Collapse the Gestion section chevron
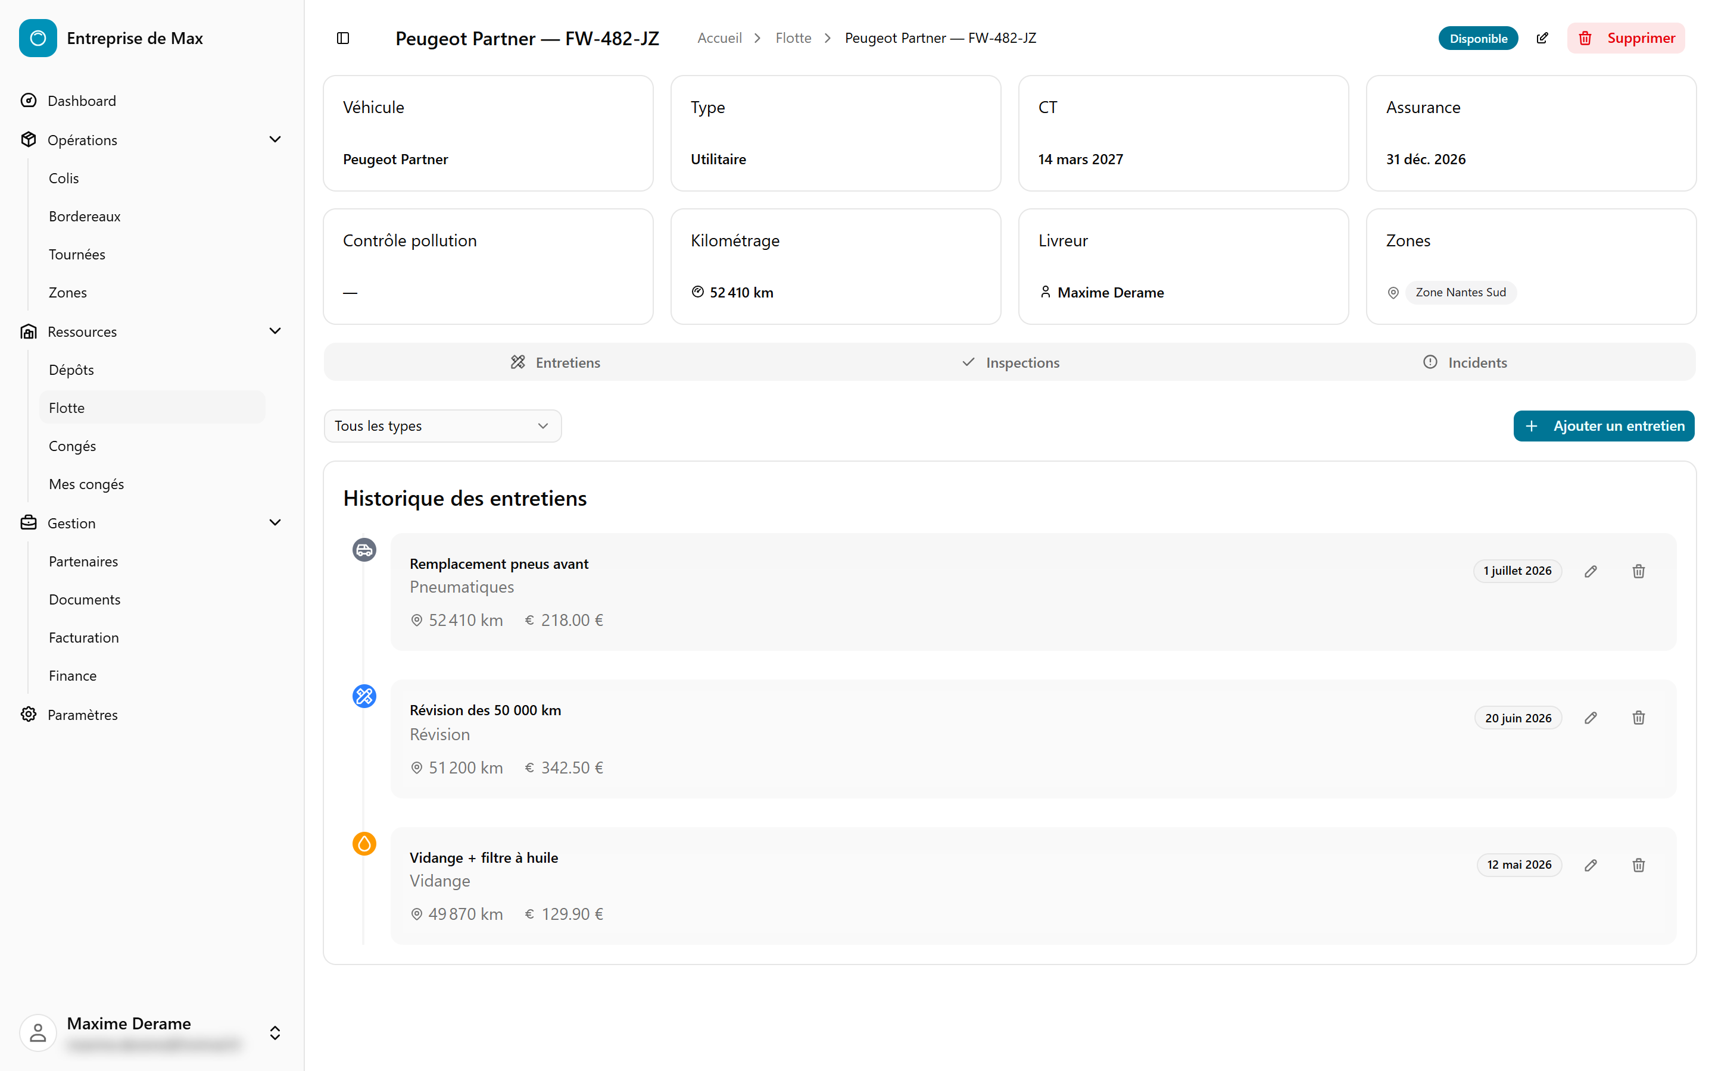1715x1071 pixels. coord(275,523)
